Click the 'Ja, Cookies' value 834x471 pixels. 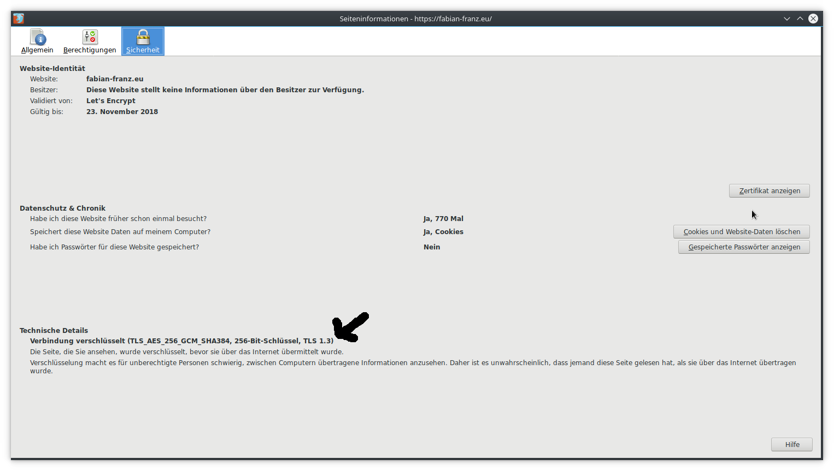click(443, 231)
